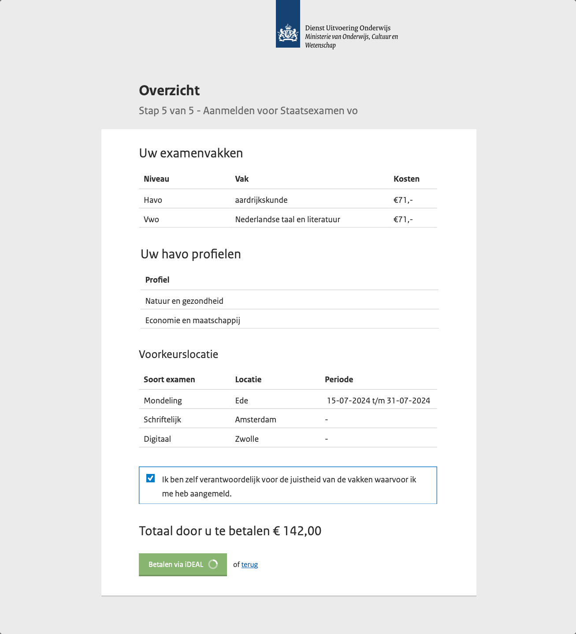576x634 pixels.
Task: Click the "Soort examen" column header
Action: coord(169,380)
